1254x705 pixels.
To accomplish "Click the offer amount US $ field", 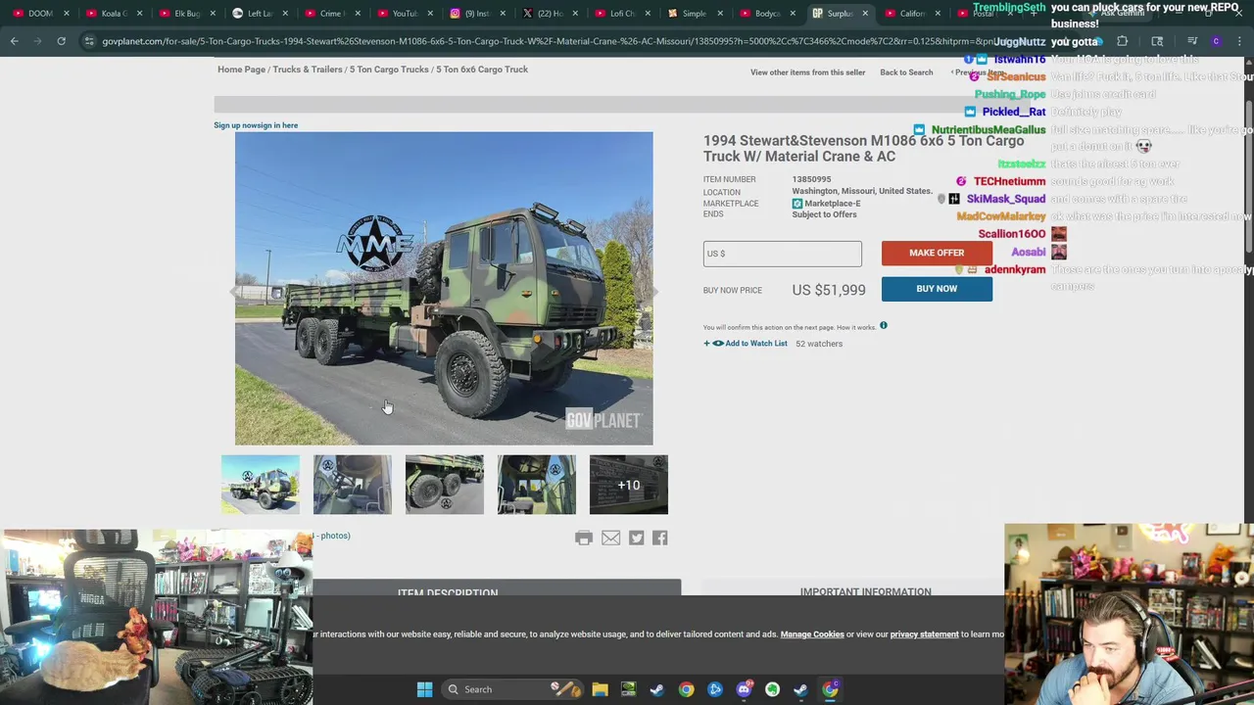I will (x=782, y=254).
